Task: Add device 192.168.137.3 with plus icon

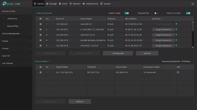Action: tap(176, 35)
